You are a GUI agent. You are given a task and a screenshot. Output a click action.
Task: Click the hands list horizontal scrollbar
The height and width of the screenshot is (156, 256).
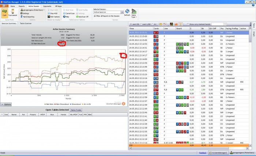pyautogui.click(x=189, y=148)
